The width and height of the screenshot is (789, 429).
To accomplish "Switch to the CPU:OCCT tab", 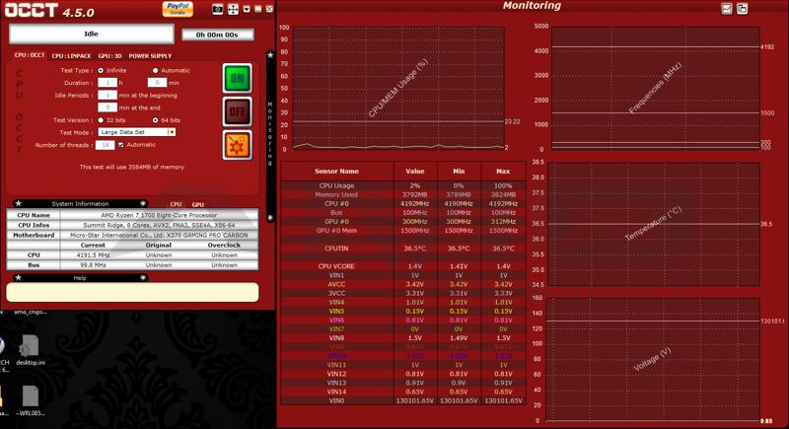I will 30,55.
